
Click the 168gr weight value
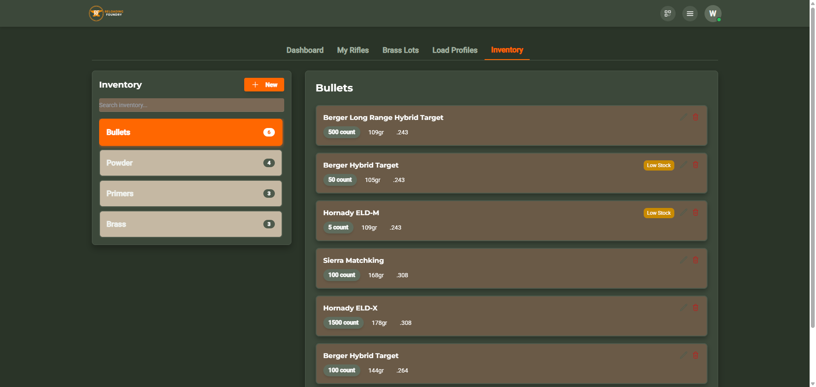click(376, 275)
